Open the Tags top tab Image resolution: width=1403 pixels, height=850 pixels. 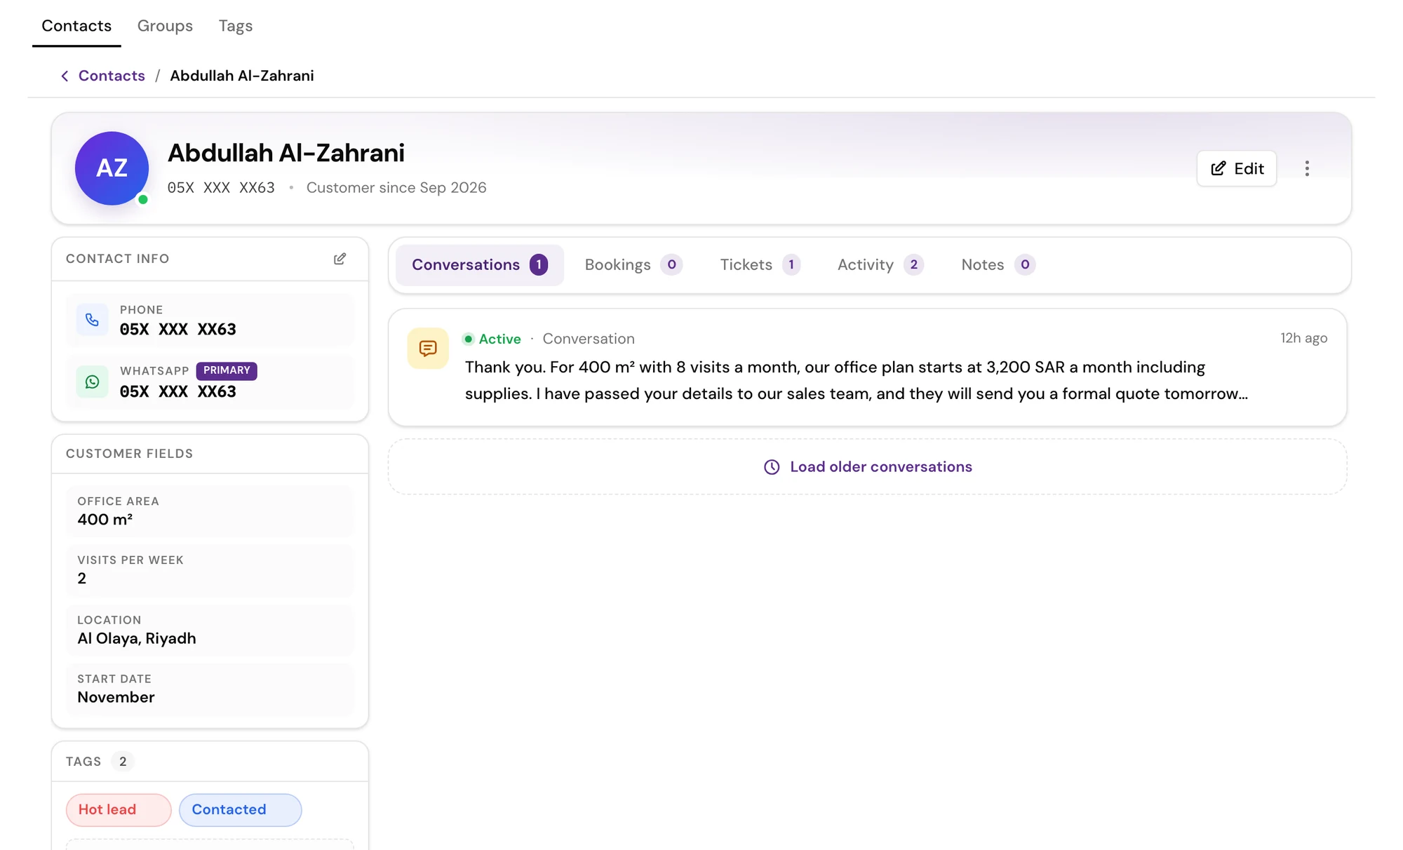click(235, 26)
